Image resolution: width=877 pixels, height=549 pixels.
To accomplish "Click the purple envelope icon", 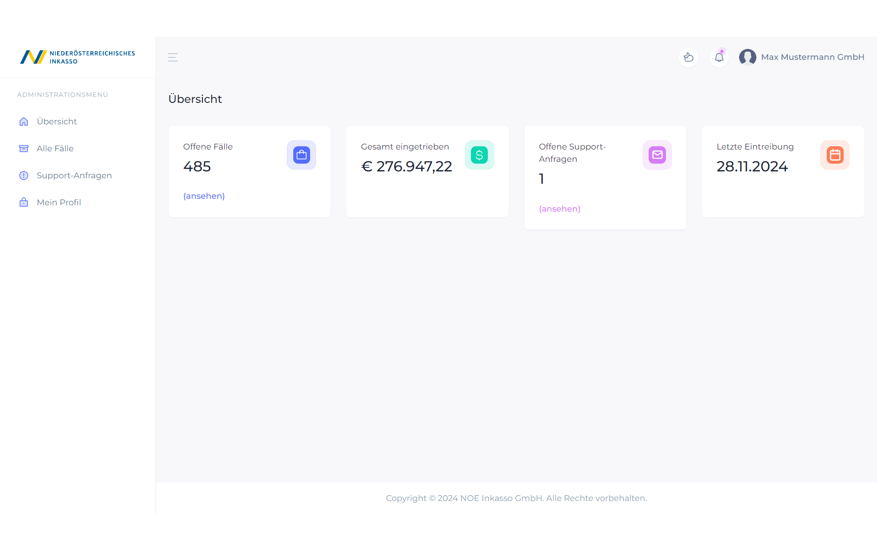I will click(x=657, y=155).
